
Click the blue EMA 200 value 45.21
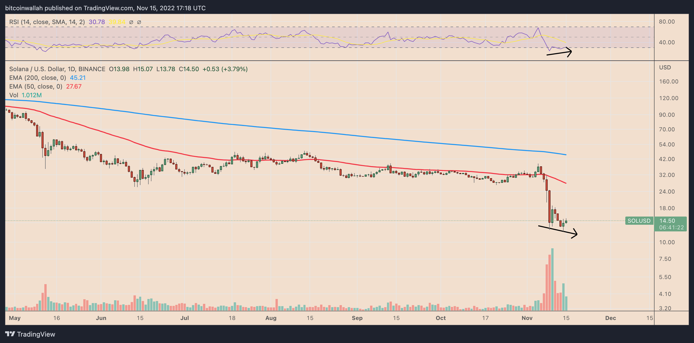click(78, 78)
